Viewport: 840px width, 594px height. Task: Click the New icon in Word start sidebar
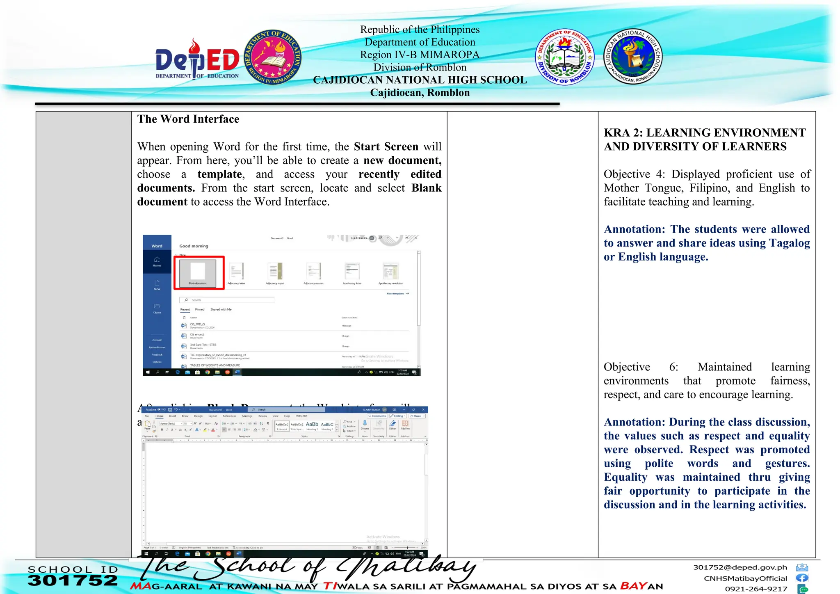point(157,283)
